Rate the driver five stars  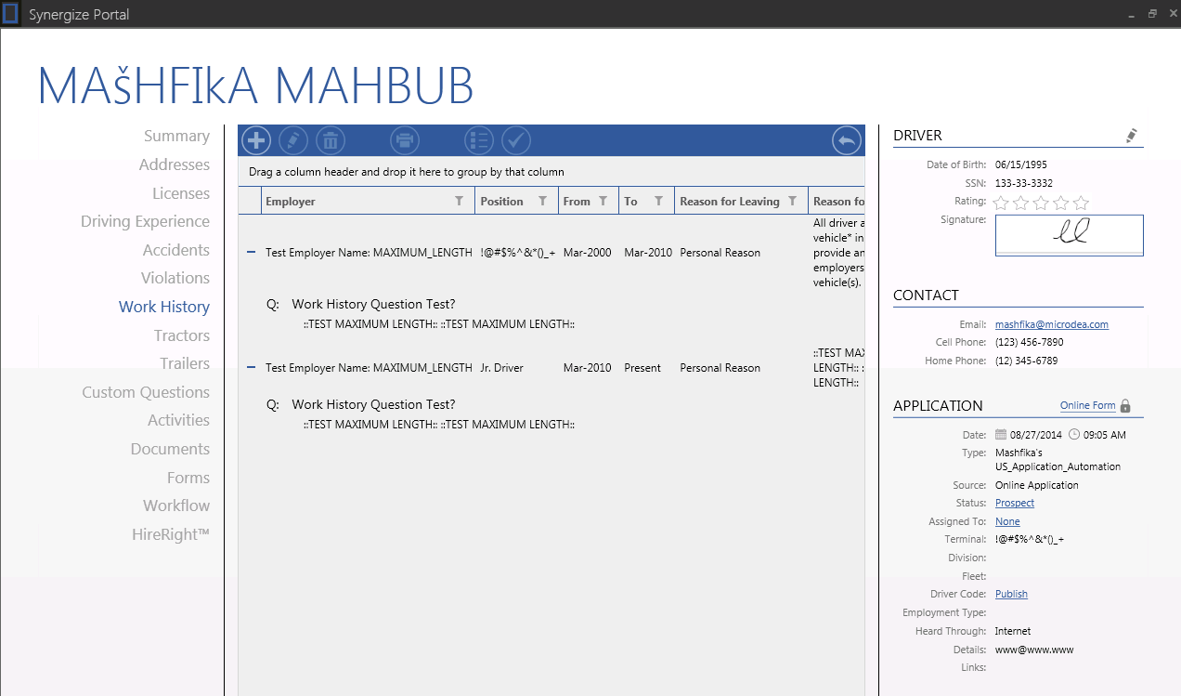pyautogui.click(x=1081, y=203)
